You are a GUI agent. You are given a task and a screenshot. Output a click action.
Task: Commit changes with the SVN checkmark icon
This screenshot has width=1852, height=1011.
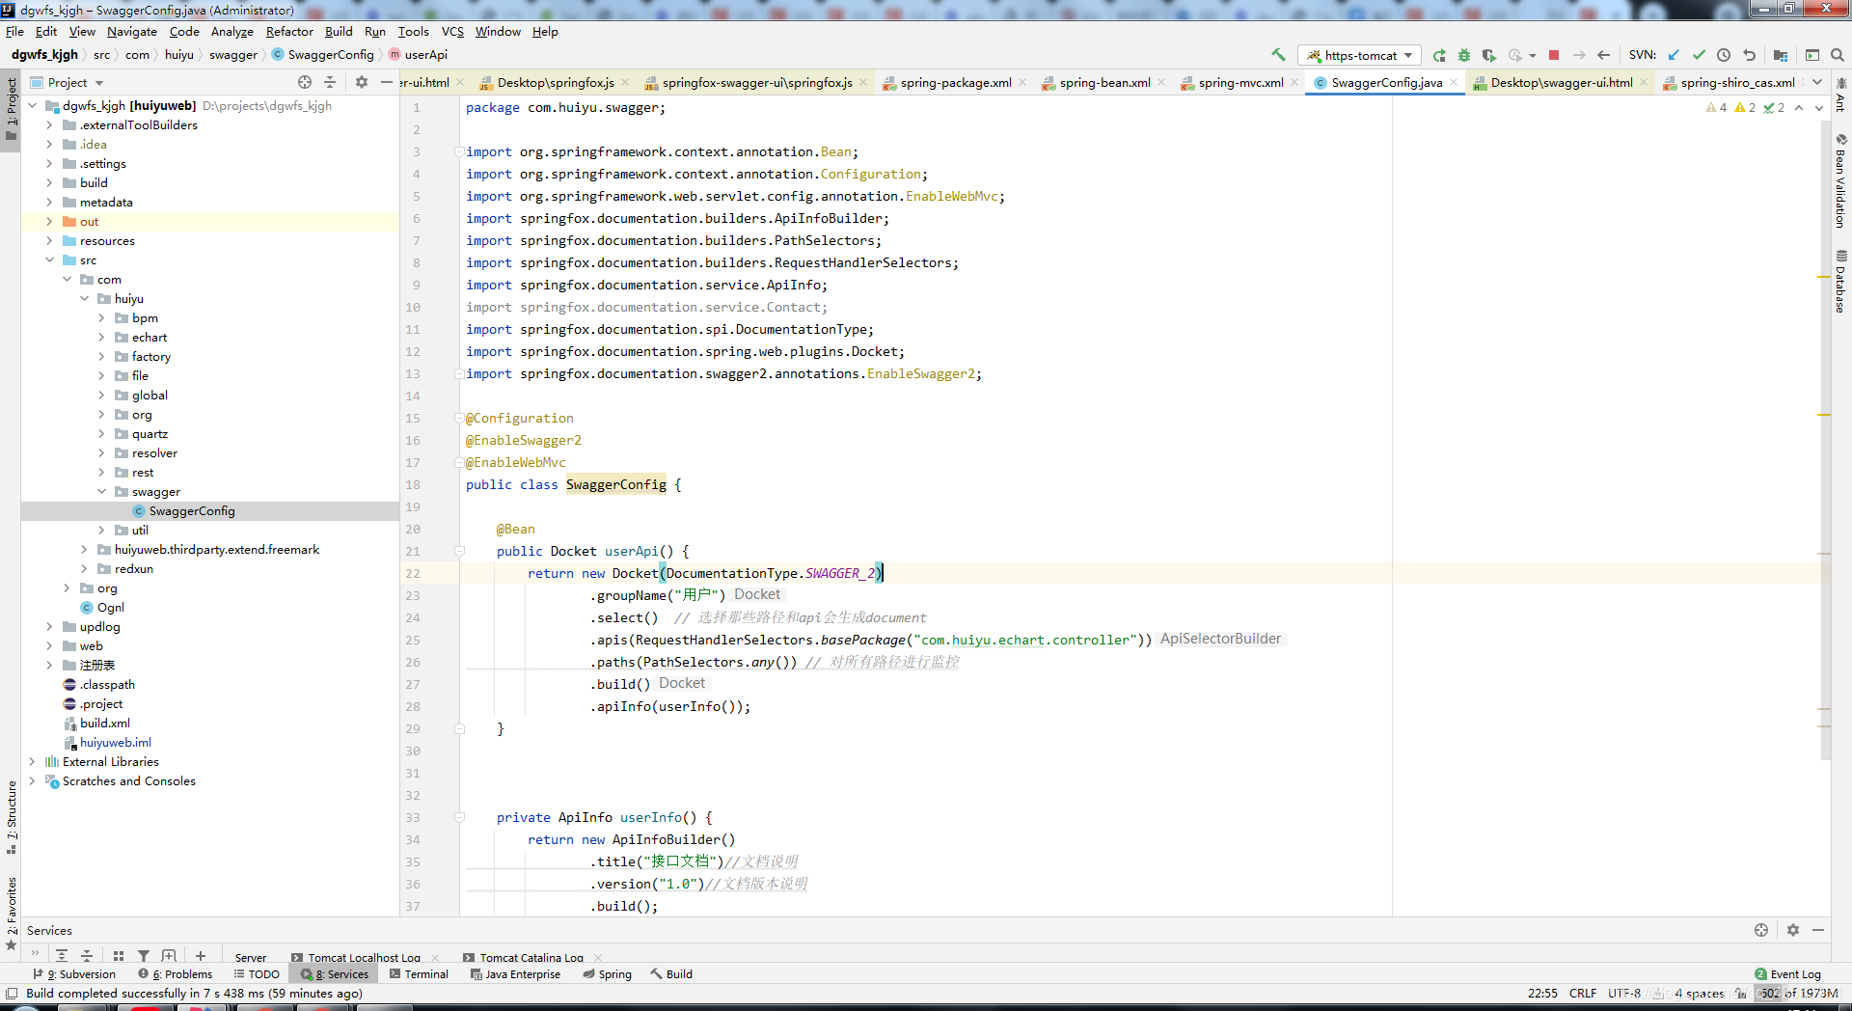pos(1699,55)
